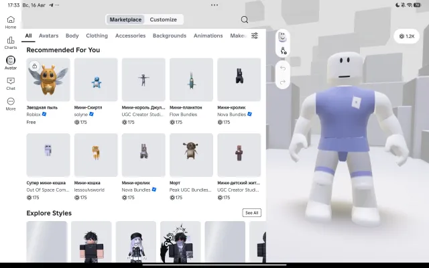Open Мини-кролик thumbnail in the second row
Screen dimensions: 429x268
[x=143, y=155]
